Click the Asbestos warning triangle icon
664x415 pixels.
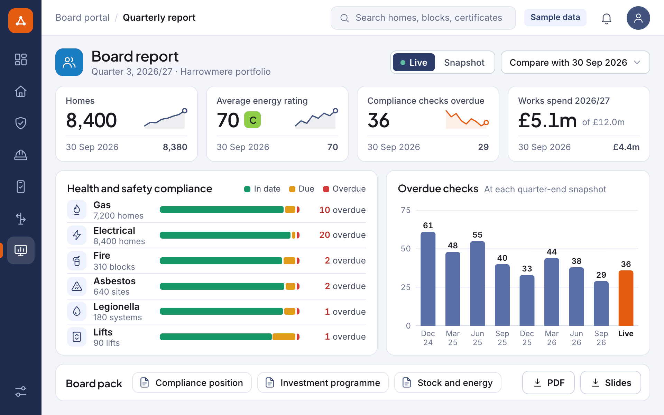pyautogui.click(x=77, y=286)
